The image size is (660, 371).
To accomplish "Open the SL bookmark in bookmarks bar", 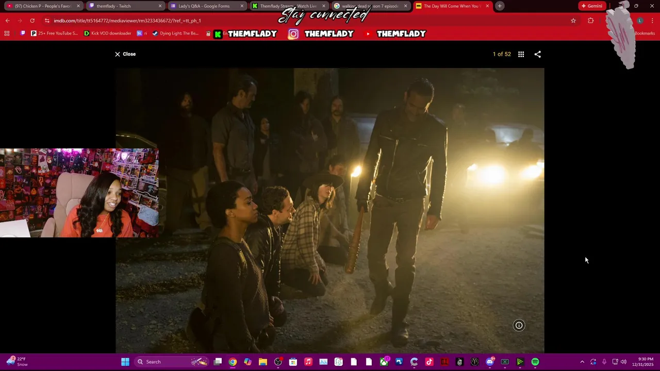I will click(x=142, y=33).
